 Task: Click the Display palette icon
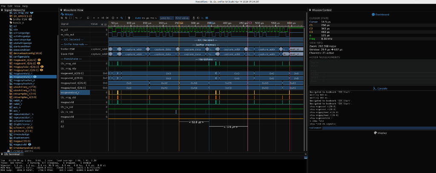pyautogui.click(x=376, y=133)
